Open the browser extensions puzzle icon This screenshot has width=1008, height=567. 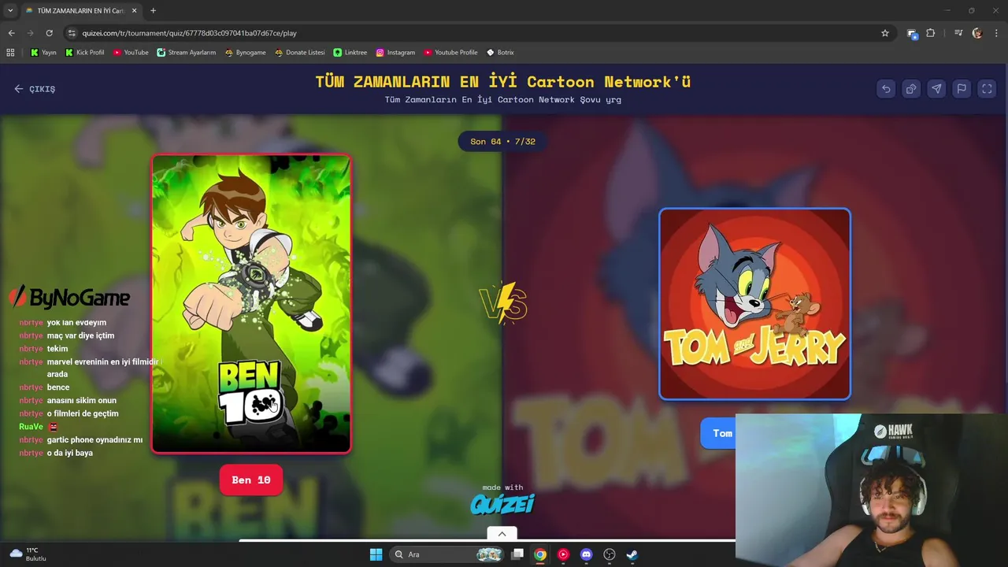[x=931, y=33]
